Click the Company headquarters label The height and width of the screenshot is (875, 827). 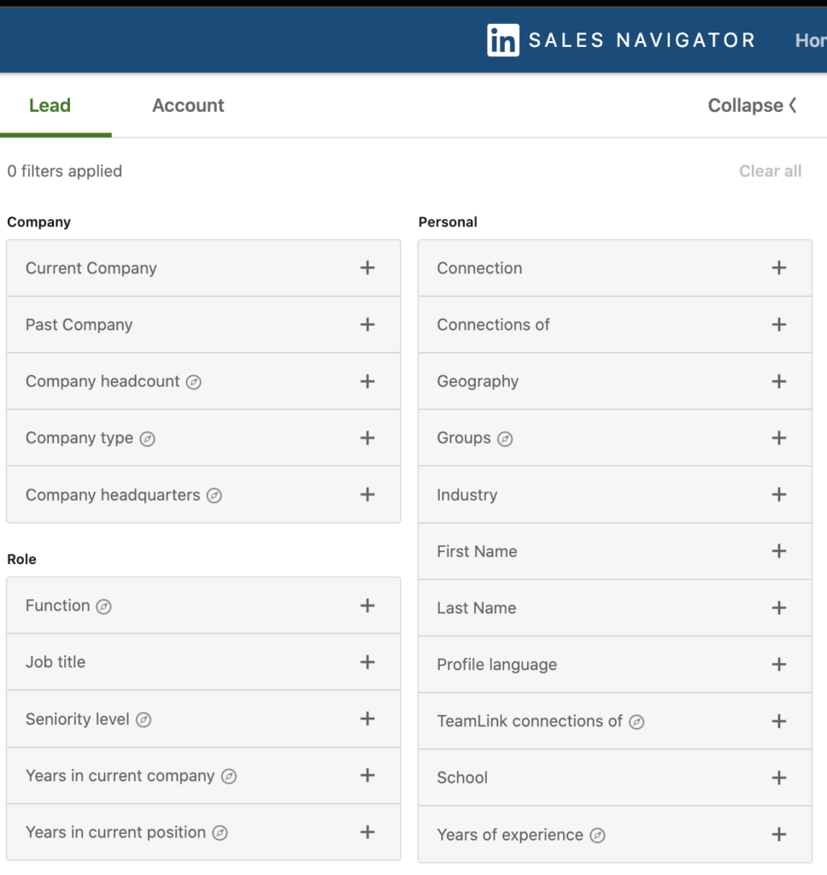(x=113, y=495)
